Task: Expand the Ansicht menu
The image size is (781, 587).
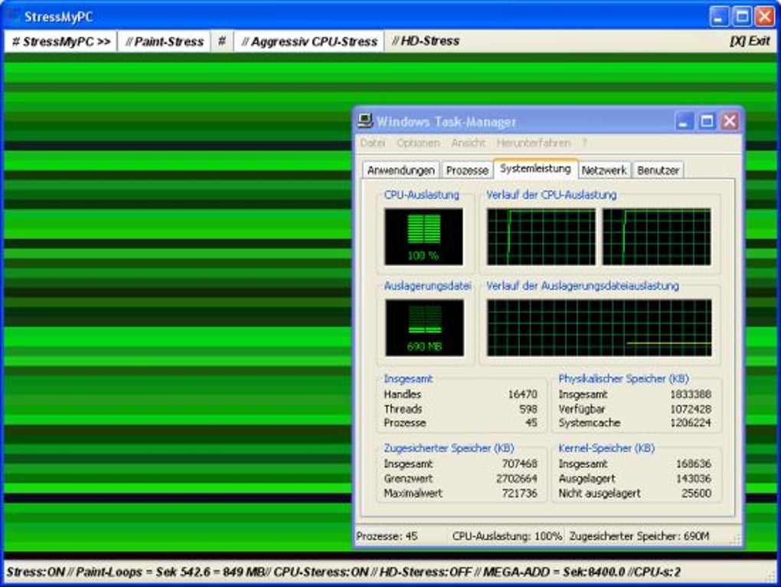Action: point(468,143)
